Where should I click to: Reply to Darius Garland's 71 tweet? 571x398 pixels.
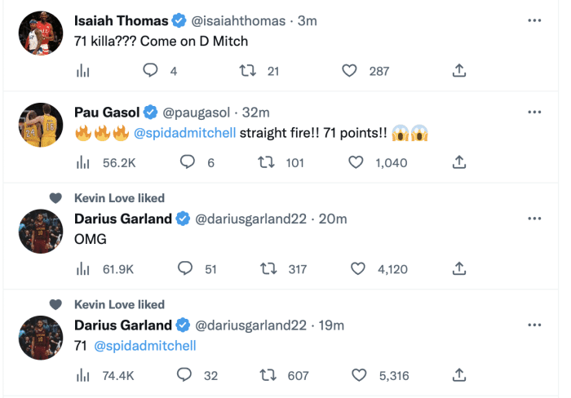click(185, 375)
